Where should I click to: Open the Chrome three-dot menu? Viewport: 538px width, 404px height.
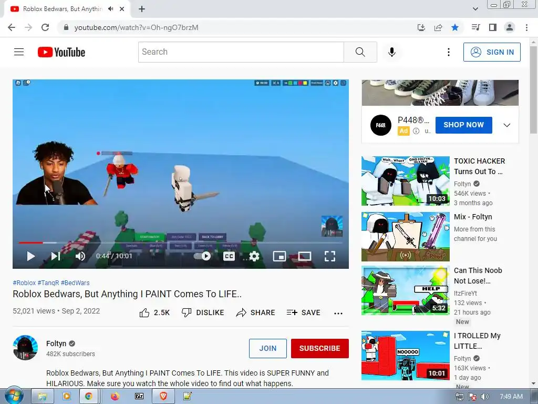pos(526,27)
